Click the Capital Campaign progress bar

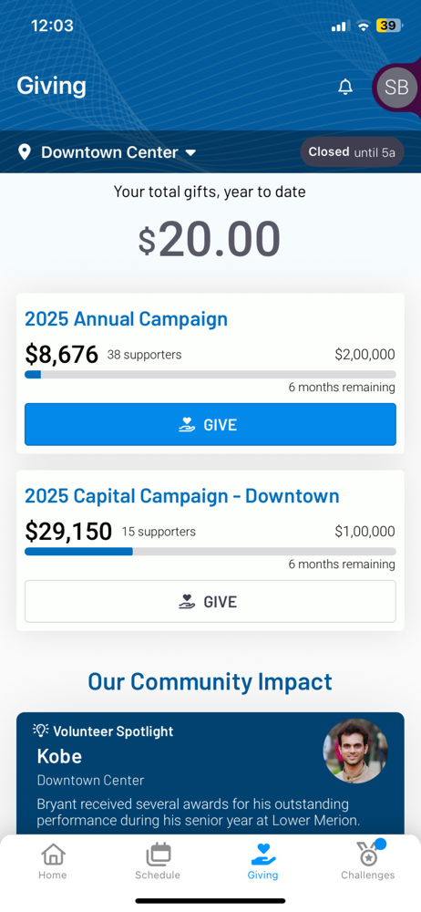tap(210, 552)
